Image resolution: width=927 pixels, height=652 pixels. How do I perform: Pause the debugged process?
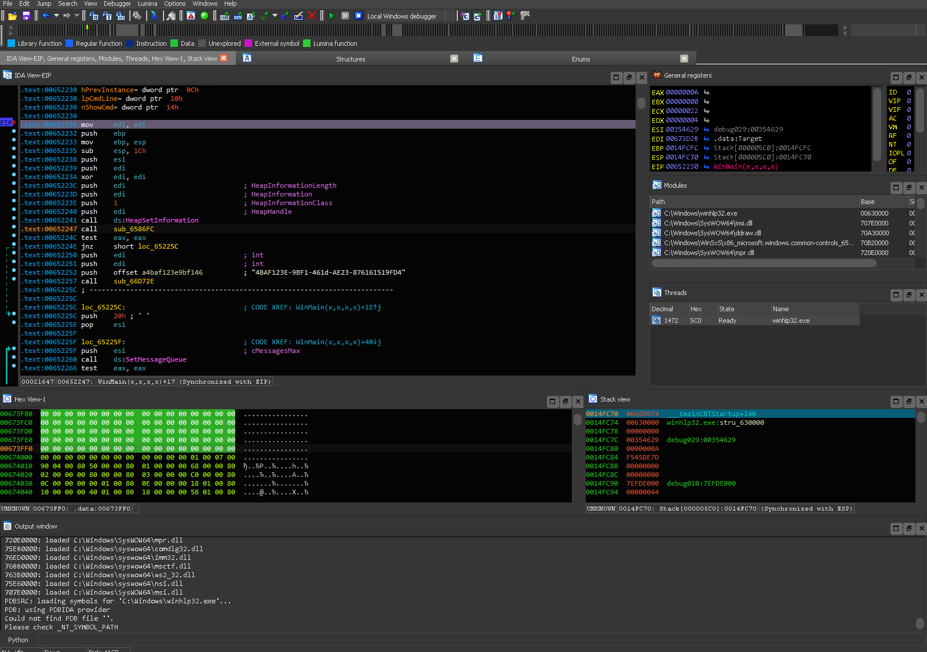[x=345, y=16]
